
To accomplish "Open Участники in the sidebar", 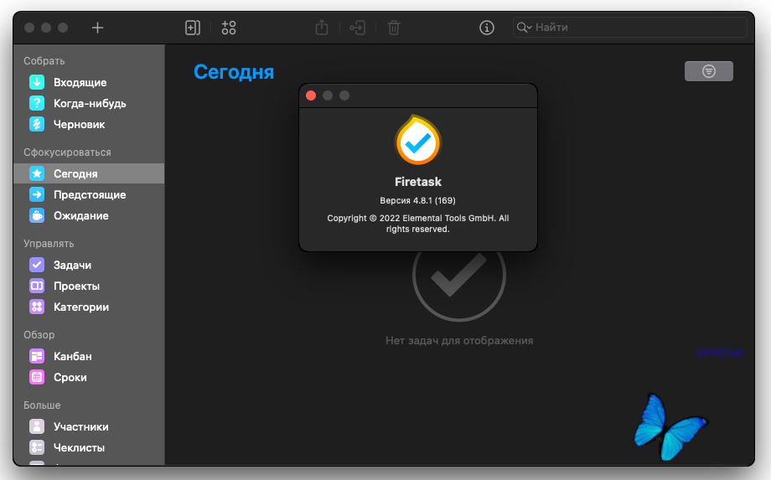I will [x=89, y=426].
